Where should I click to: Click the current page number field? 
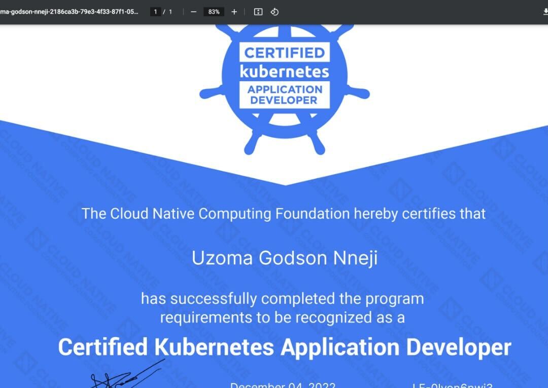click(x=156, y=12)
